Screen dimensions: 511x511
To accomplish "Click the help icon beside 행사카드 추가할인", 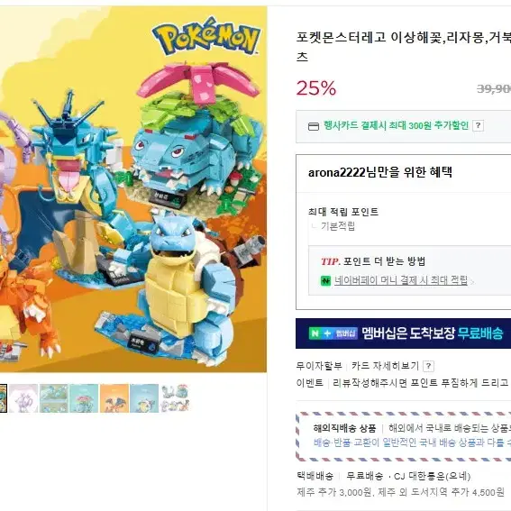I will [478, 125].
